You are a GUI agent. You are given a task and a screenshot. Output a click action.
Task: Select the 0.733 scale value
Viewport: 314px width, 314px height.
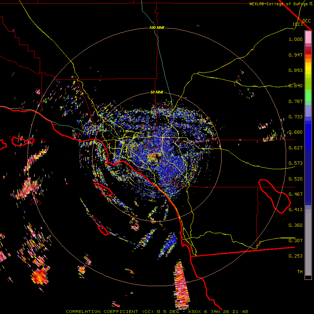click(x=296, y=117)
